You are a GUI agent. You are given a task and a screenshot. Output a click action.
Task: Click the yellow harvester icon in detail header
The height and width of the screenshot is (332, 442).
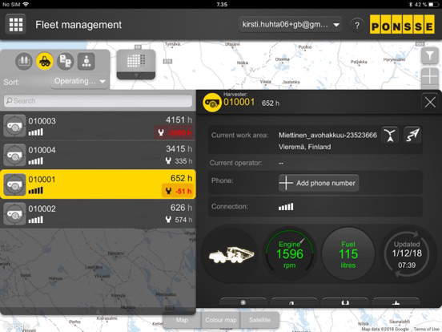point(212,103)
